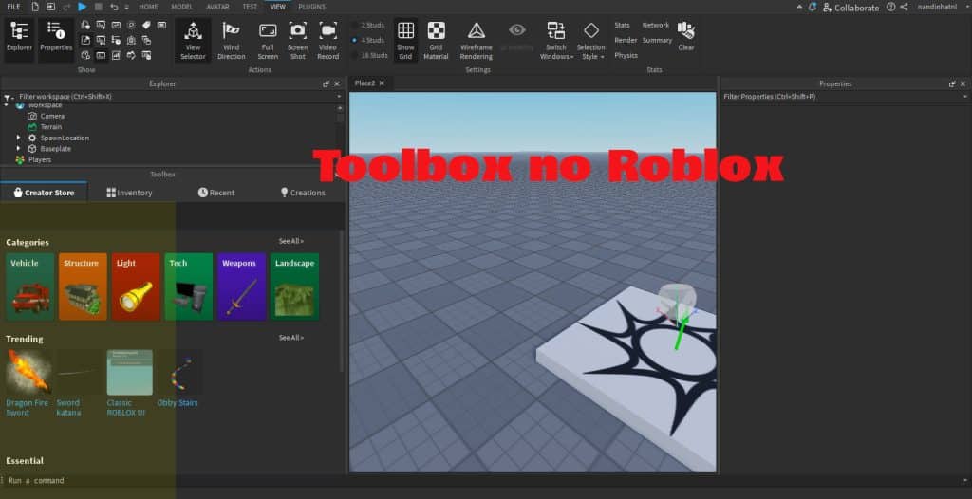Open Selection Style dropdown
Screen dimensions: 972x499
(x=590, y=40)
